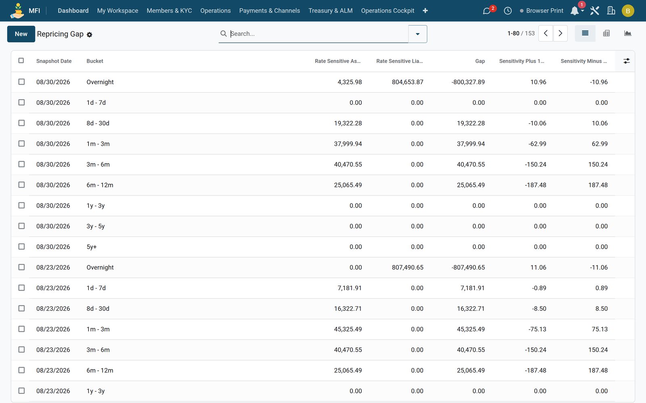The height and width of the screenshot is (403, 646).
Task: Select the 08/30/2026 6m - 12m row checkbox
Action: click(x=21, y=185)
